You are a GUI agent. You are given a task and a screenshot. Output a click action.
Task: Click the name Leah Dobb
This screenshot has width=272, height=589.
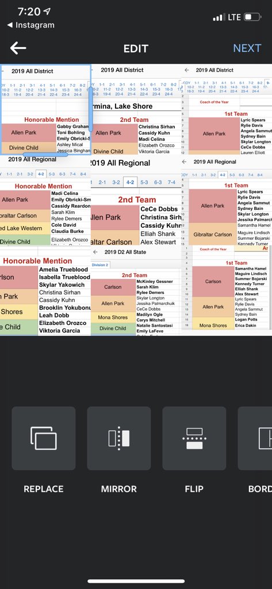pos(53,315)
